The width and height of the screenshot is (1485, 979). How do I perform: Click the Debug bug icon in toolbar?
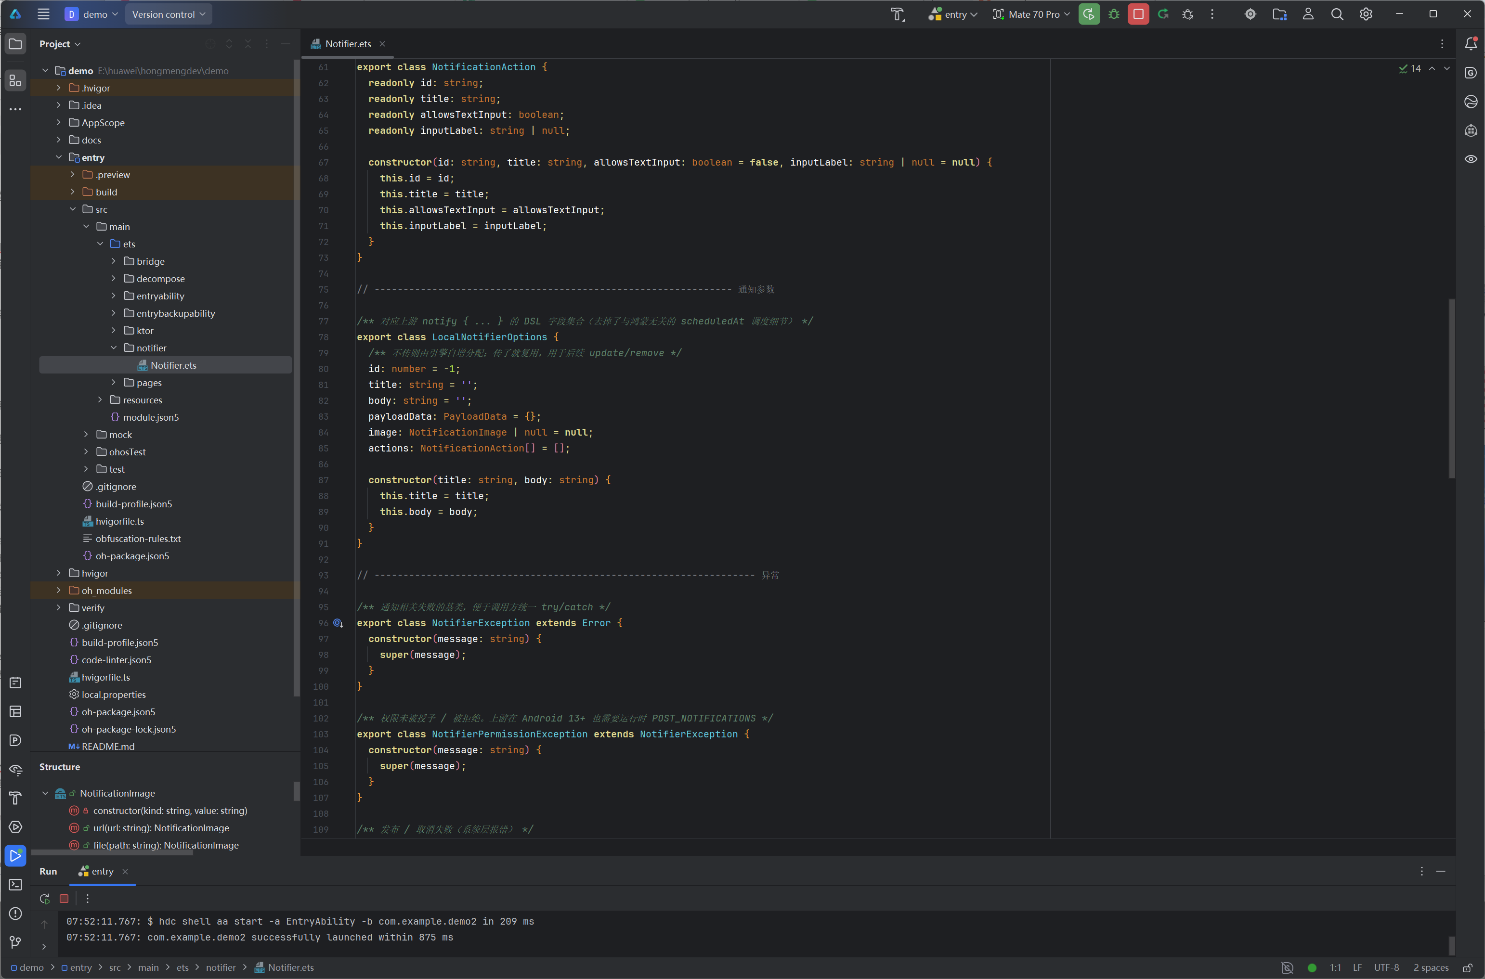pos(1113,14)
